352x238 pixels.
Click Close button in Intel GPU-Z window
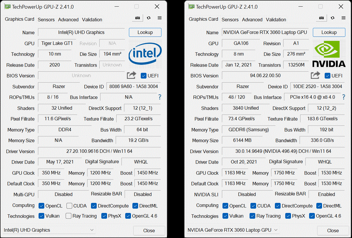pos(149,231)
